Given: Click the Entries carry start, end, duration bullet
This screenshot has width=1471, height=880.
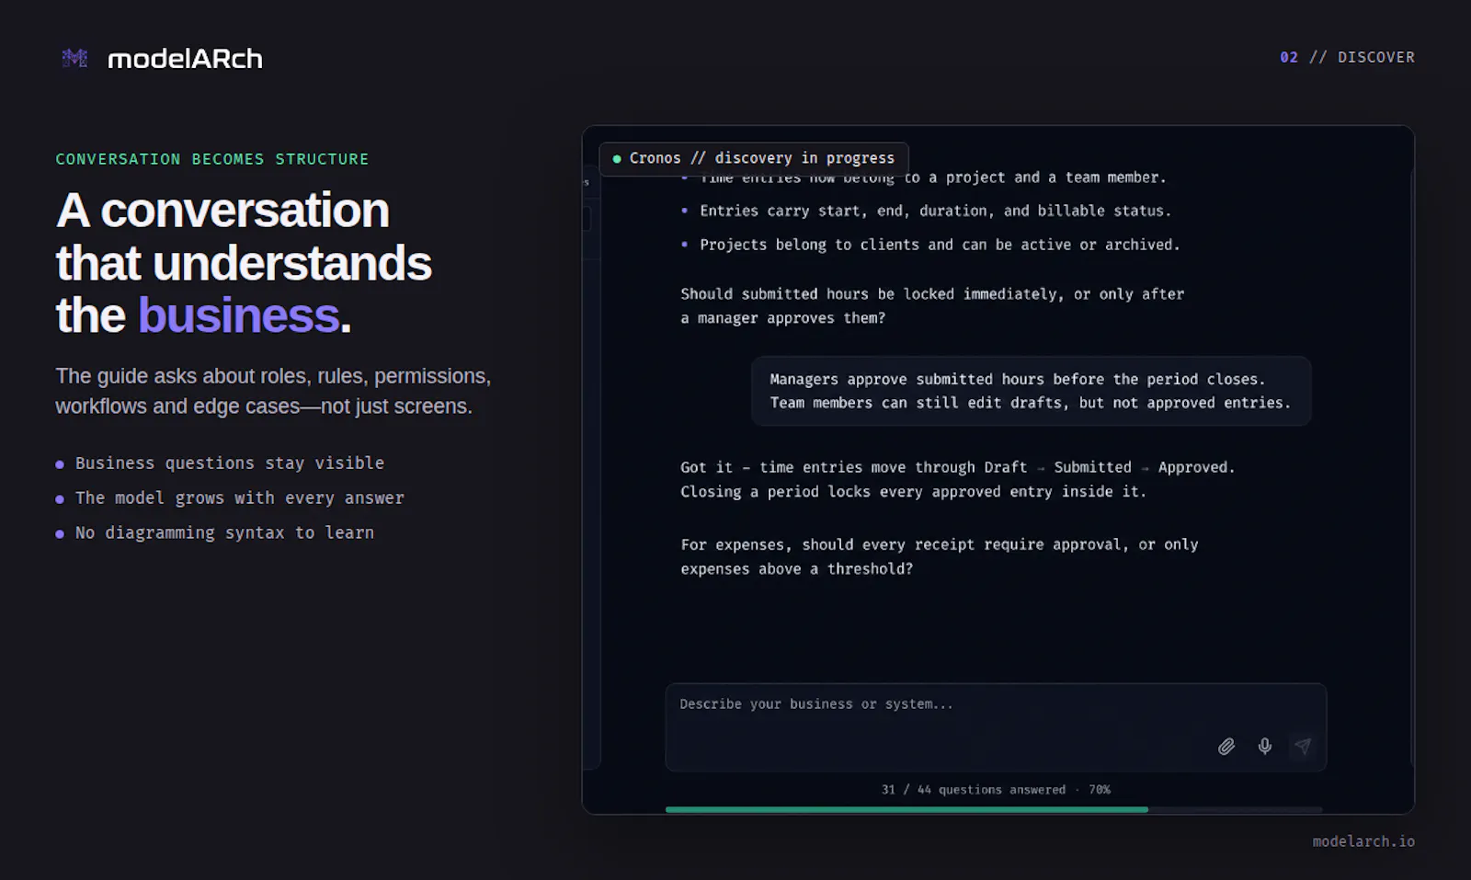Looking at the screenshot, I should [926, 211].
